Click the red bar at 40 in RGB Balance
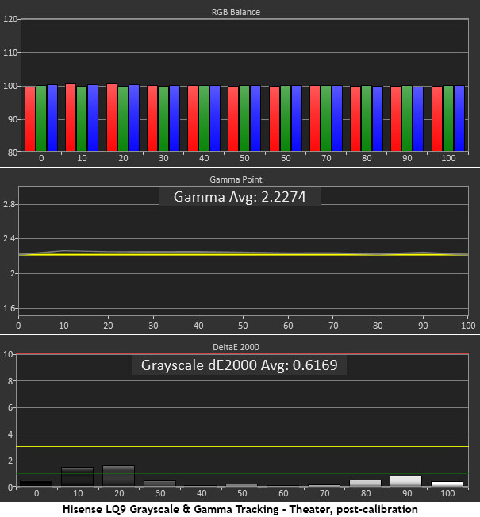Viewport: 480px width, 517px height. pos(193,118)
